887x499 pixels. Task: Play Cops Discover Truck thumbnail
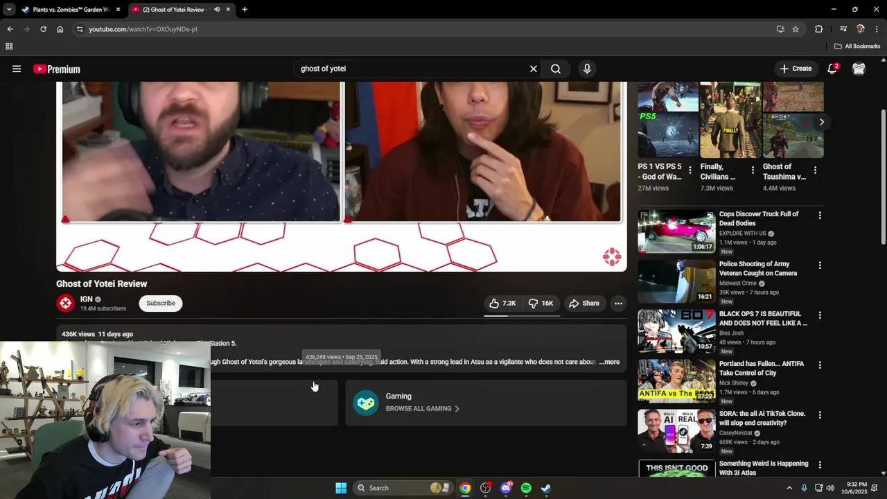coord(676,231)
